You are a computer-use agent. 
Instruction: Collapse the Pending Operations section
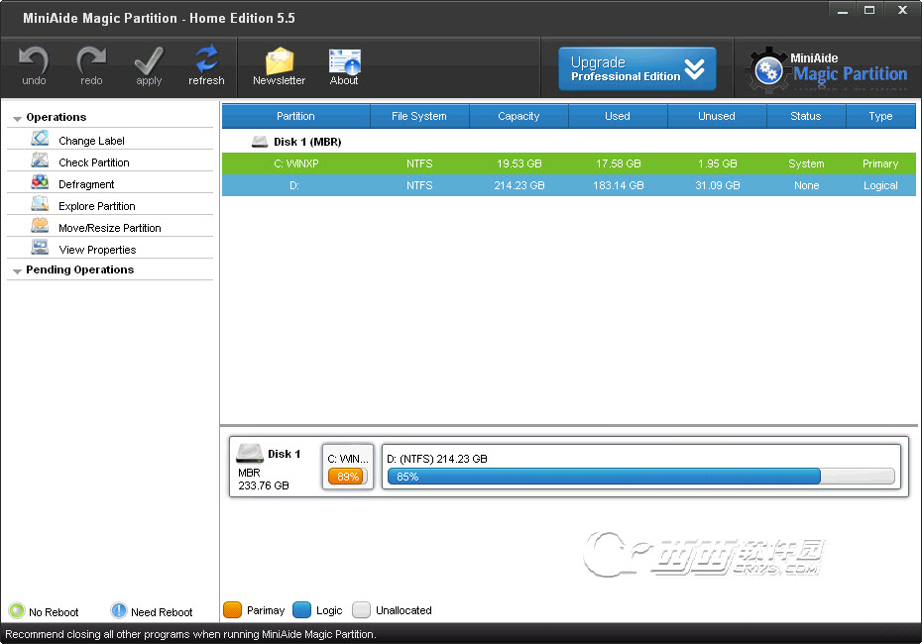17,270
